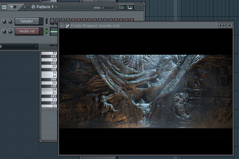Click the Fruity Wrapper (media vst) title bar
This screenshot has width=239, height=159.
coord(144,26)
